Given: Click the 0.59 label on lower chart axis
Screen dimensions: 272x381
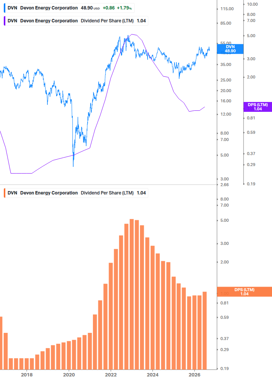Looking at the screenshot, I should click(225, 317).
